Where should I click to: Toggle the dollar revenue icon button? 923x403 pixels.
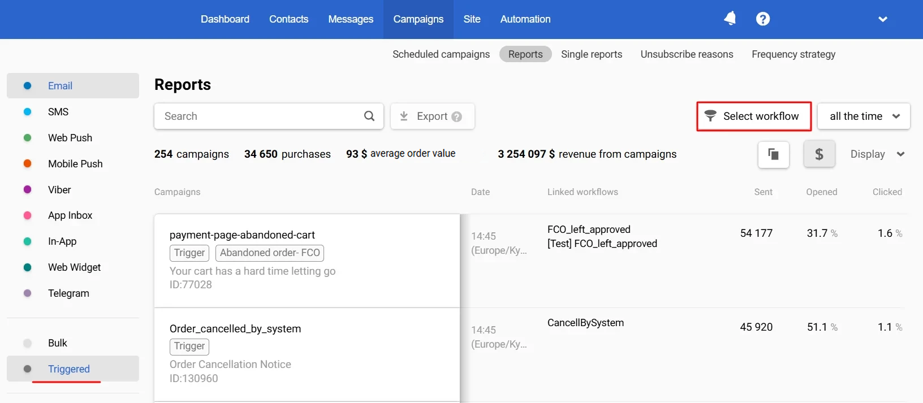(819, 154)
